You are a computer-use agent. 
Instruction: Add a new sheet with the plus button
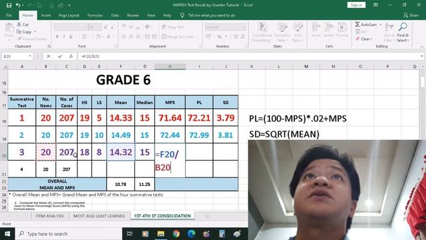click(x=207, y=216)
